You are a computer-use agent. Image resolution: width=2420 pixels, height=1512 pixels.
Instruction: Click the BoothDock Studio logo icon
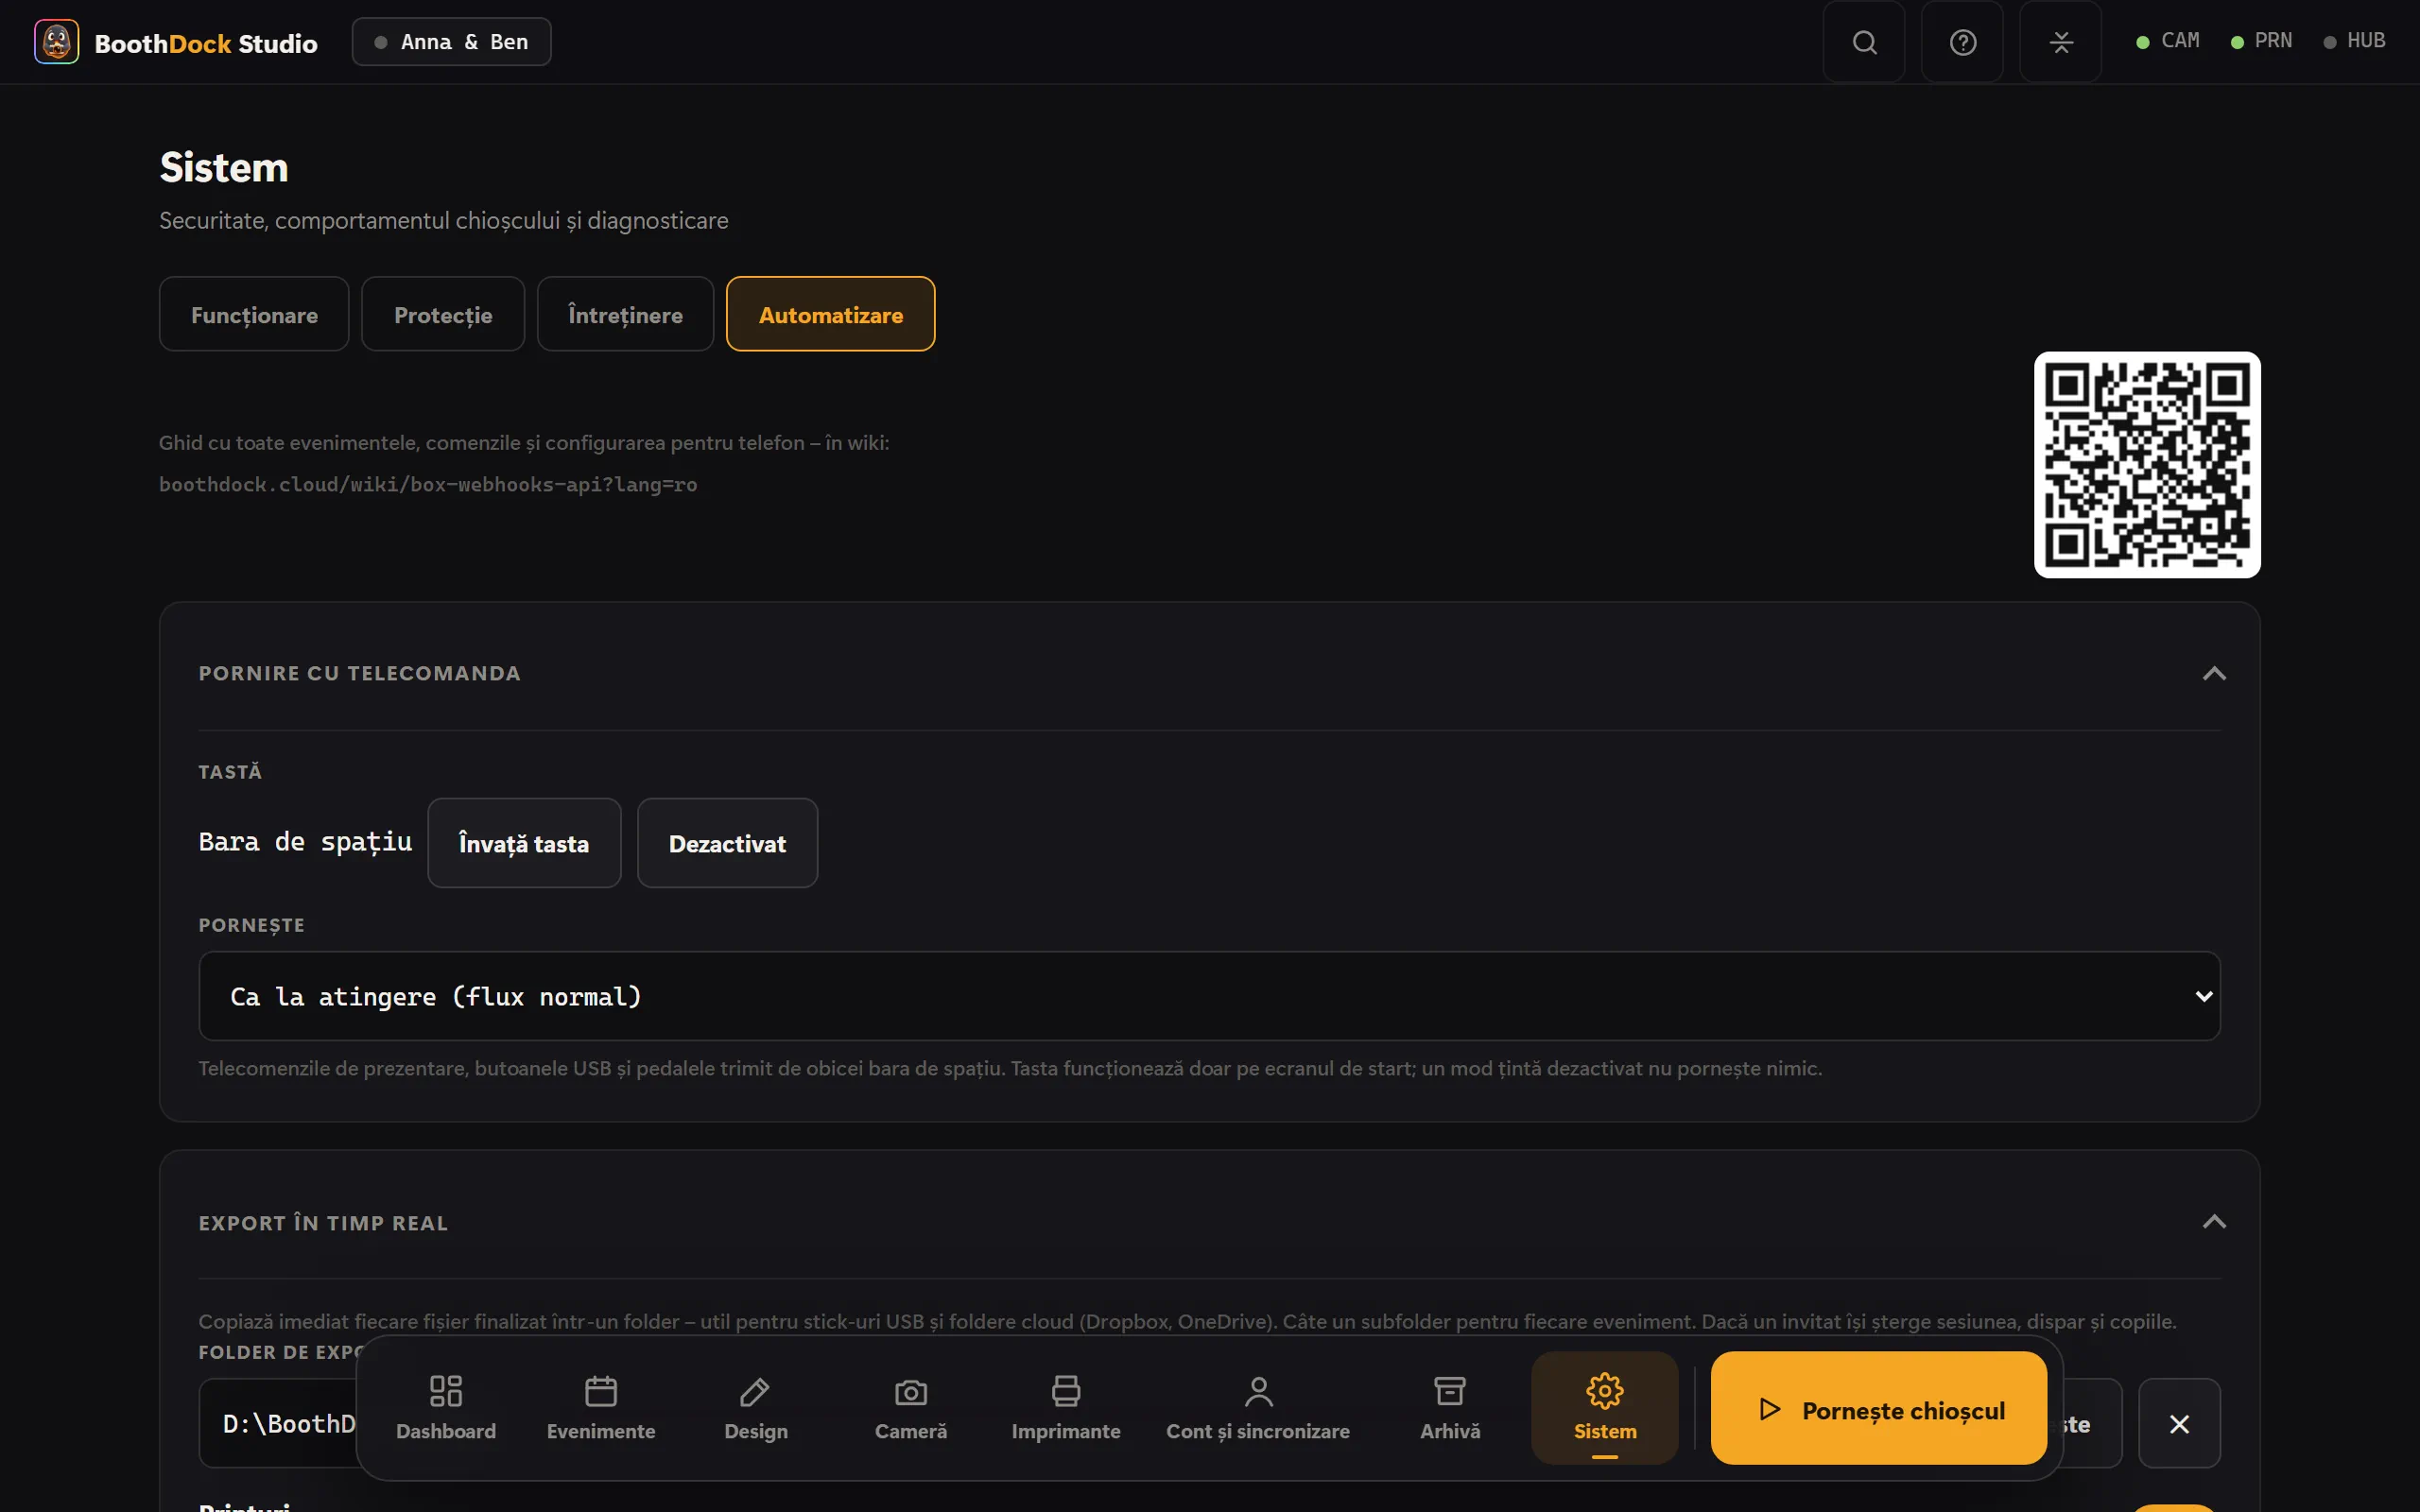point(56,42)
